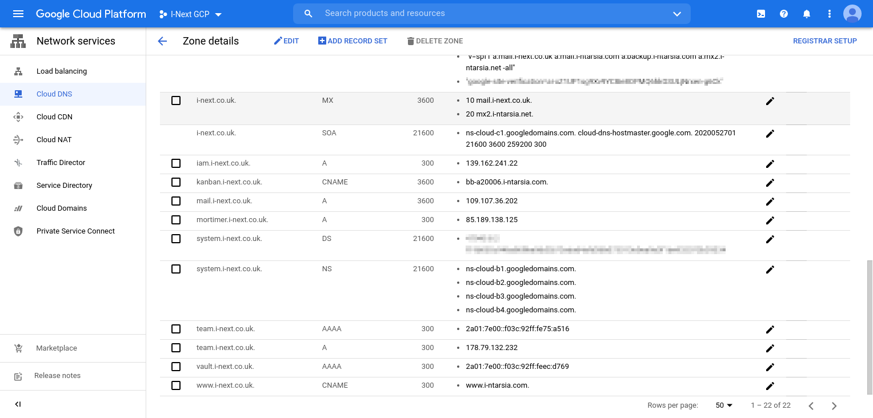The height and width of the screenshot is (418, 873).
Task: Check the iam.i-next.co.uk record box
Action: pyautogui.click(x=176, y=163)
